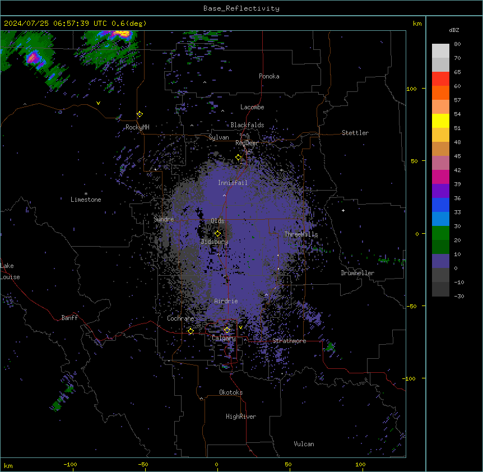The image size is (483, 472).
Task: Select the Strathmore label
Action: 289,341
